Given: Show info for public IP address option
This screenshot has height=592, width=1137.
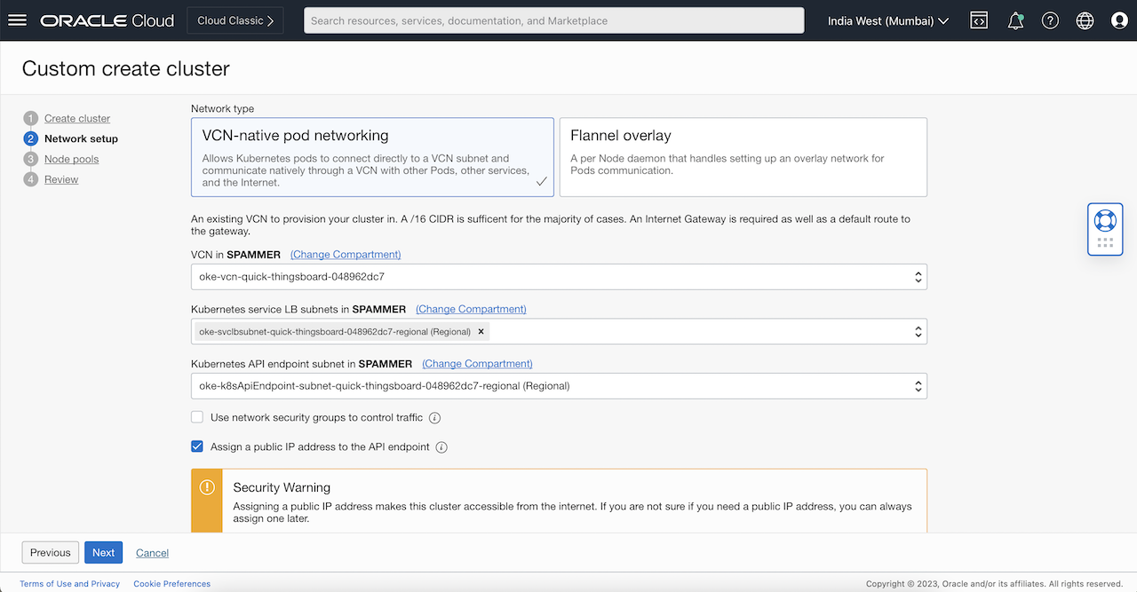Looking at the screenshot, I should coord(441,447).
